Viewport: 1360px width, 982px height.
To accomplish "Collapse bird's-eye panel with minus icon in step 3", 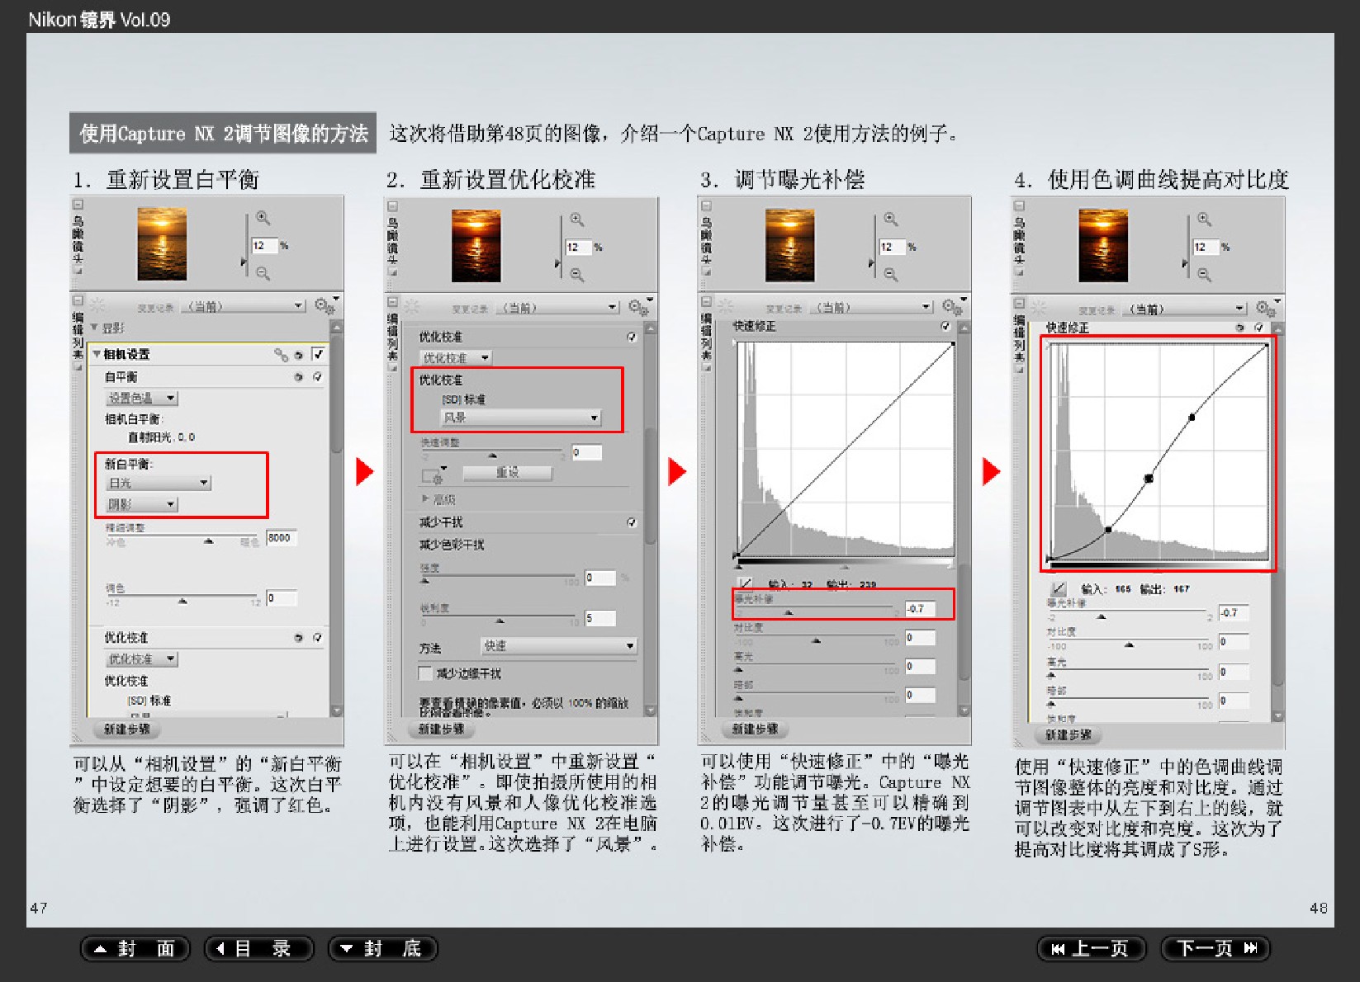I will click(707, 205).
